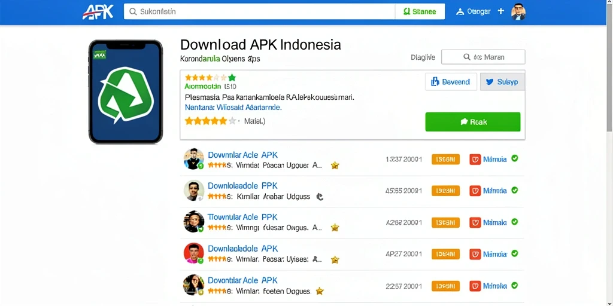613x306 pixels.
Task: Click avatar beside 'Downlaoledole APK'
Action: click(194, 253)
